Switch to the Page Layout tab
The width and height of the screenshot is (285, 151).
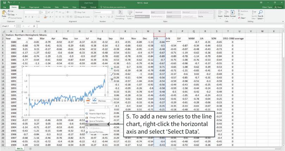[x=34, y=7]
